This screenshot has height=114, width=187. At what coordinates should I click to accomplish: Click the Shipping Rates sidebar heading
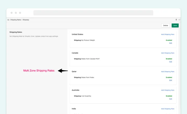point(16,32)
